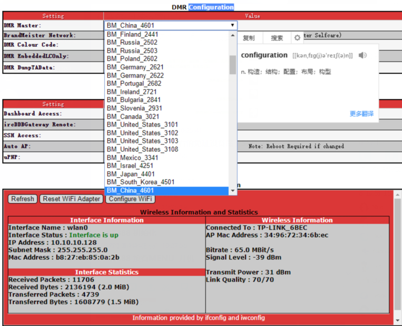Collapse the DMR Master dropdown arrow

coord(232,25)
